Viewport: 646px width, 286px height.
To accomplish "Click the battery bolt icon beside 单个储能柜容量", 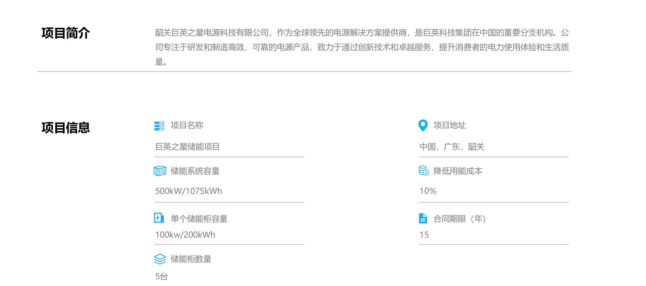I will (159, 218).
